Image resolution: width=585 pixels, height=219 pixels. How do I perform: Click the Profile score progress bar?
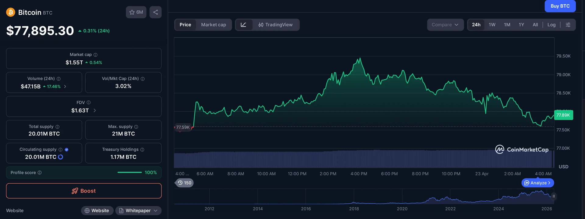pos(130,172)
